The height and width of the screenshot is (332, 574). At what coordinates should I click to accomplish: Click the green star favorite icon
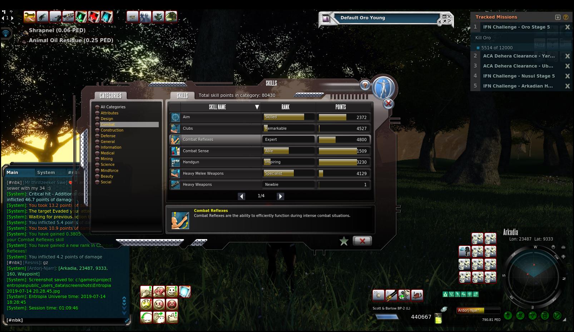(344, 241)
